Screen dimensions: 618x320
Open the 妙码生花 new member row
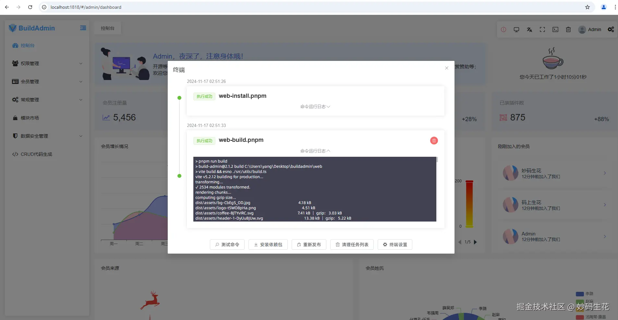click(x=554, y=173)
